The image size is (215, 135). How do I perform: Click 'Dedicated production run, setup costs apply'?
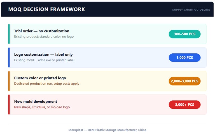[x=47, y=84]
